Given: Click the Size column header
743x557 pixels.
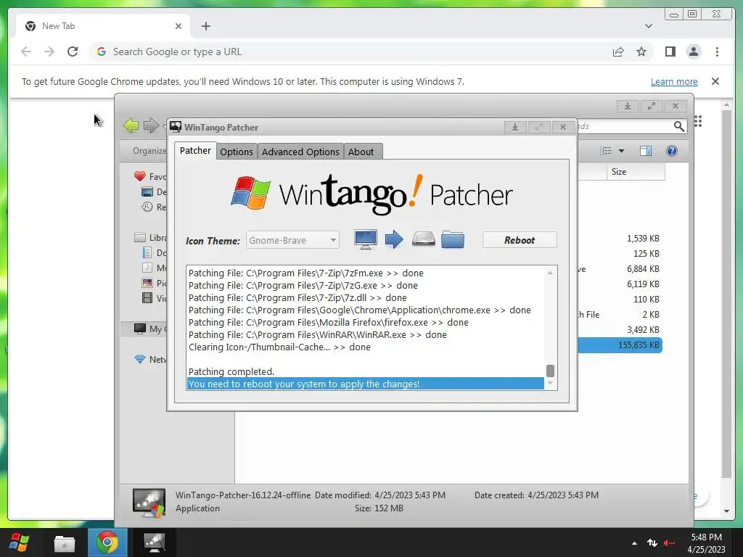Looking at the screenshot, I should (636, 171).
